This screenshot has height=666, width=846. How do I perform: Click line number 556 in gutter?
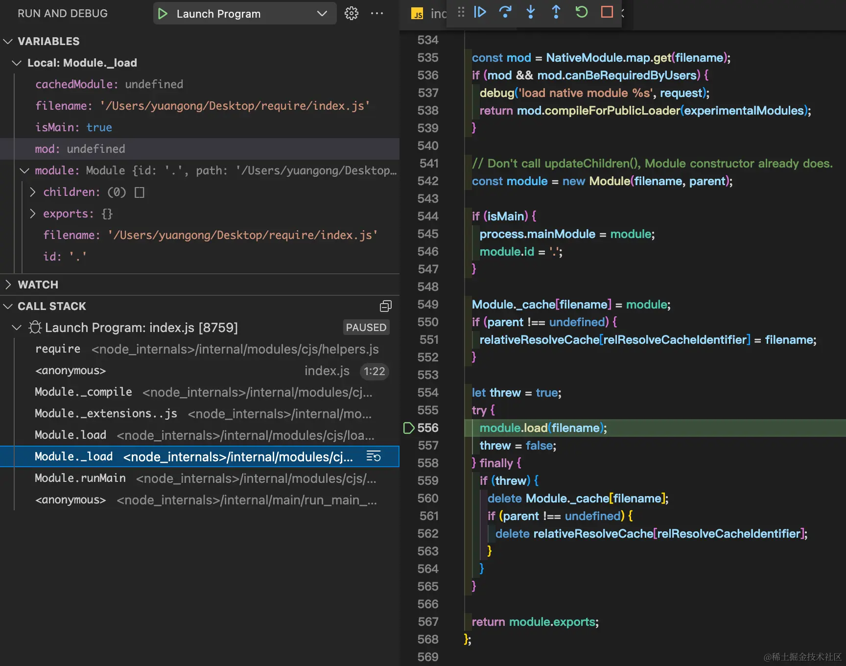(x=428, y=428)
